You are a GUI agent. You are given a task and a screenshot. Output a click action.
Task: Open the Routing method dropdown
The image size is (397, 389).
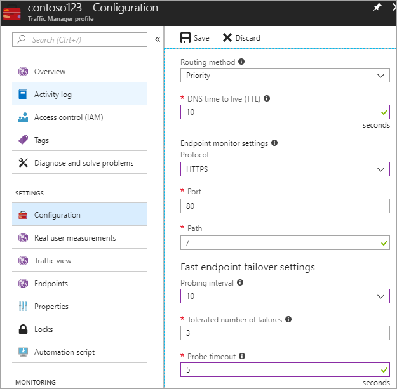[285, 75]
